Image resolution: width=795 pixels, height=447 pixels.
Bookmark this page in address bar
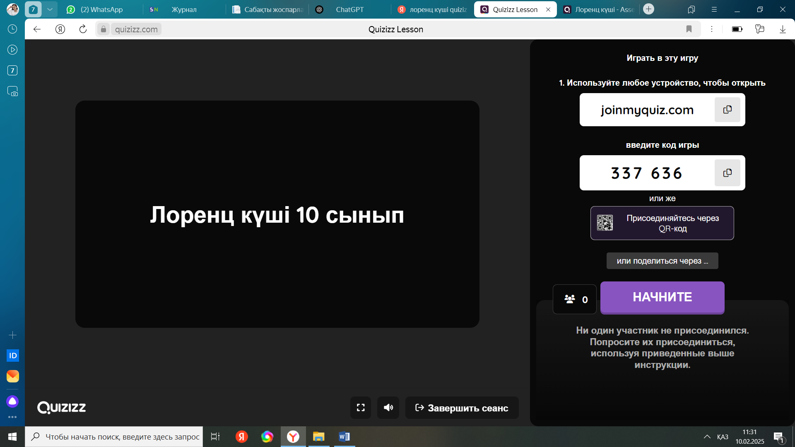[689, 29]
